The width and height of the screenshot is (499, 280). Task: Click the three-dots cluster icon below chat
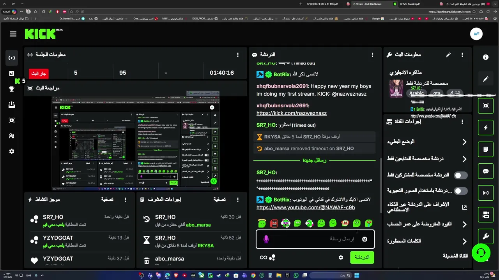(x=273, y=257)
